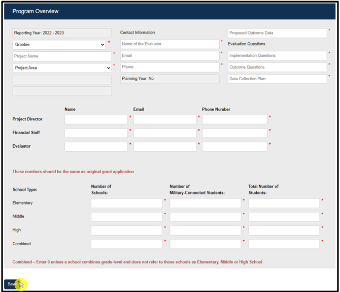Focus Combined Number of Schools field
The image size is (340, 292).
[x=127, y=244]
